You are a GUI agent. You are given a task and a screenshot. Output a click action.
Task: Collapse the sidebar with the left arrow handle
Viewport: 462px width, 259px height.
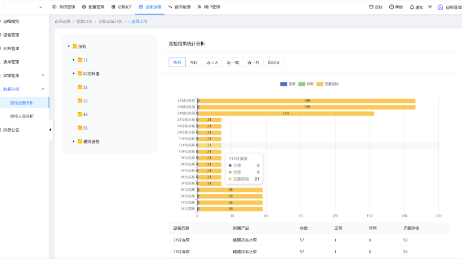click(50, 129)
